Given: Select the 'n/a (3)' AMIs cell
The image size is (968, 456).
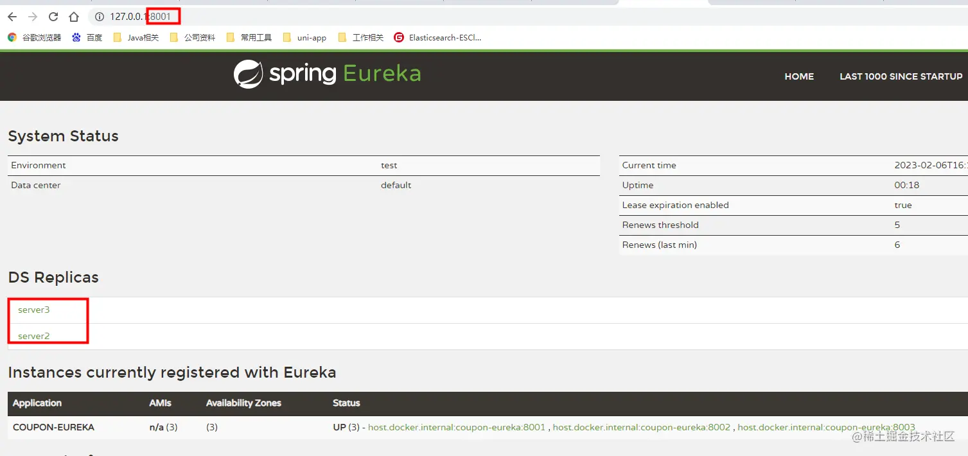Looking at the screenshot, I should pyautogui.click(x=164, y=427).
